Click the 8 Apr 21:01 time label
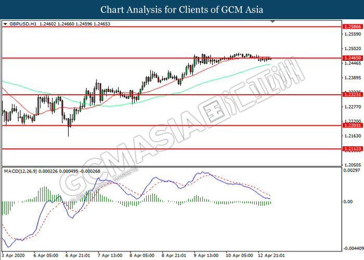The image size is (364, 260). pos(174,256)
